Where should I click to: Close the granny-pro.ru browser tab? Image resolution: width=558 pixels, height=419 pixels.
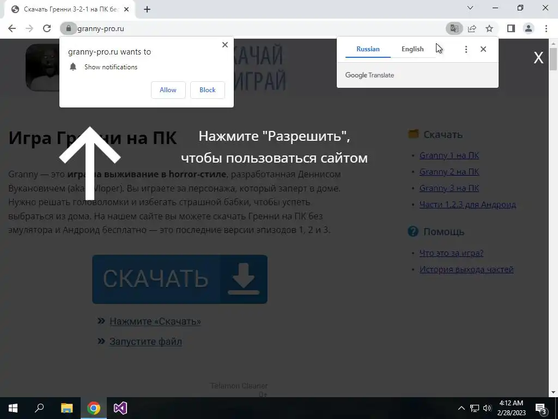coord(126,10)
